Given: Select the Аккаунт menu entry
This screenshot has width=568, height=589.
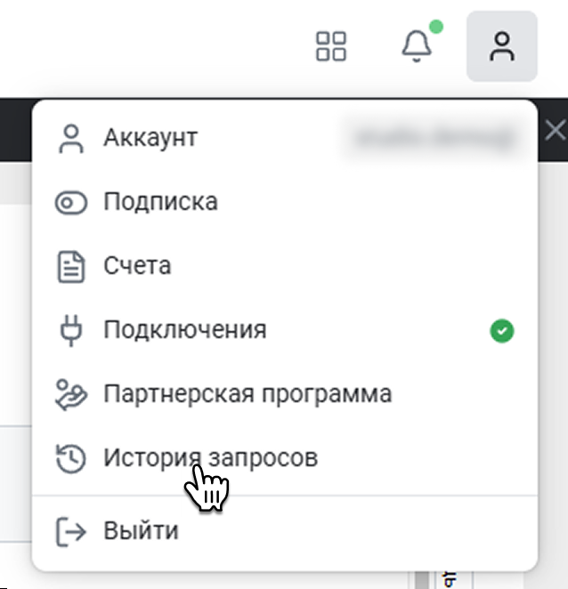Looking at the screenshot, I should pos(150,138).
